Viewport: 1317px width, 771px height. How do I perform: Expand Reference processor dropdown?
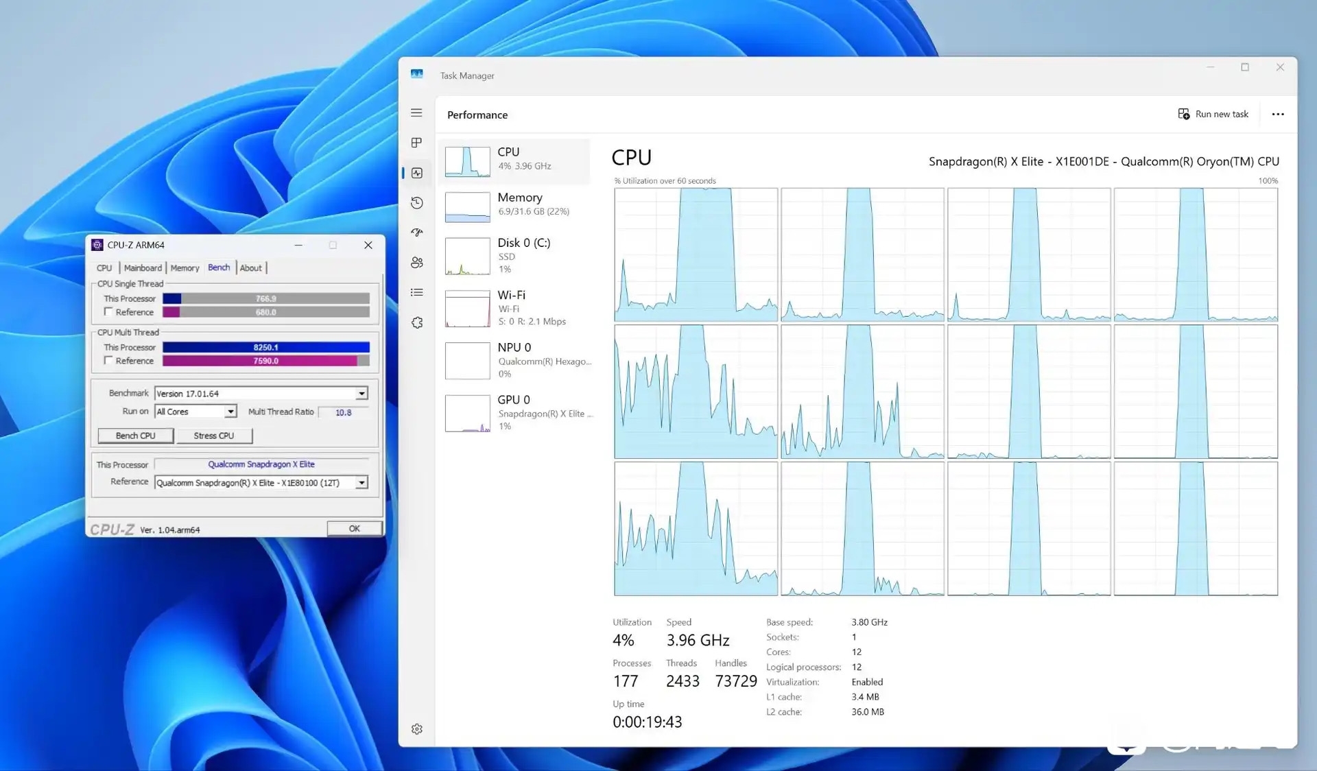click(x=361, y=483)
